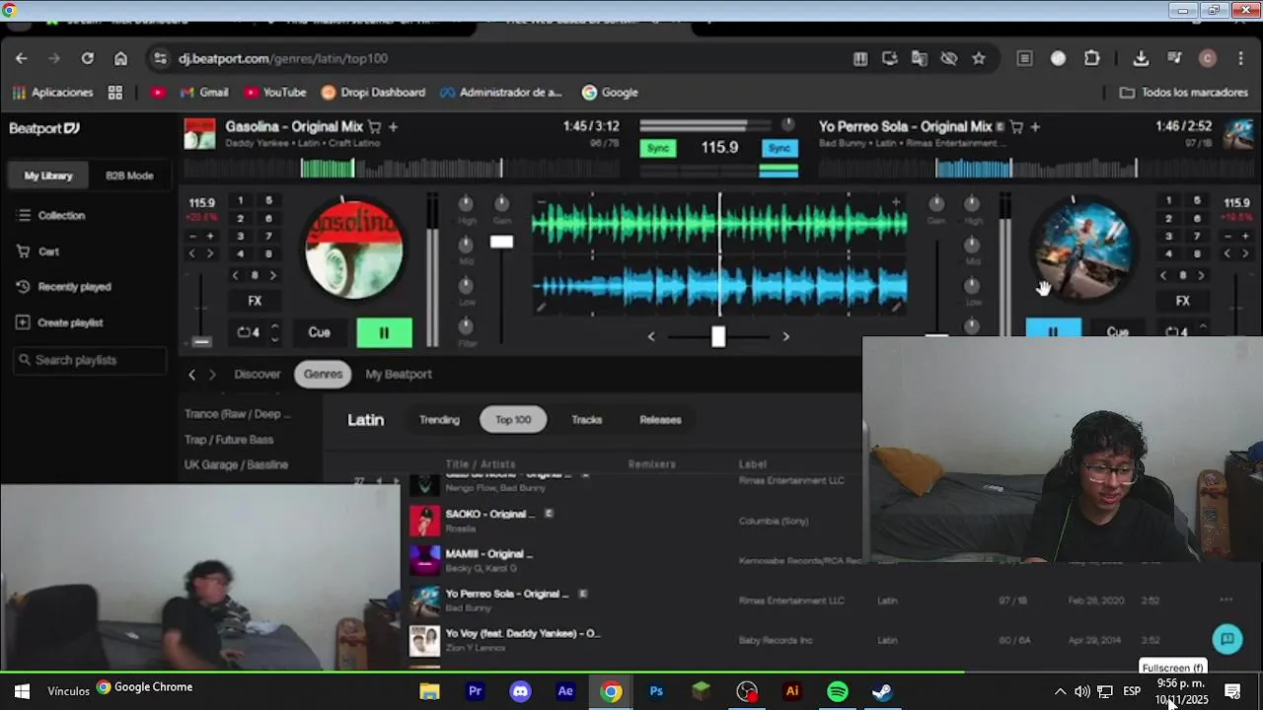The image size is (1263, 710).
Task: Select Trap / Future Bass genre
Action: [x=229, y=440]
